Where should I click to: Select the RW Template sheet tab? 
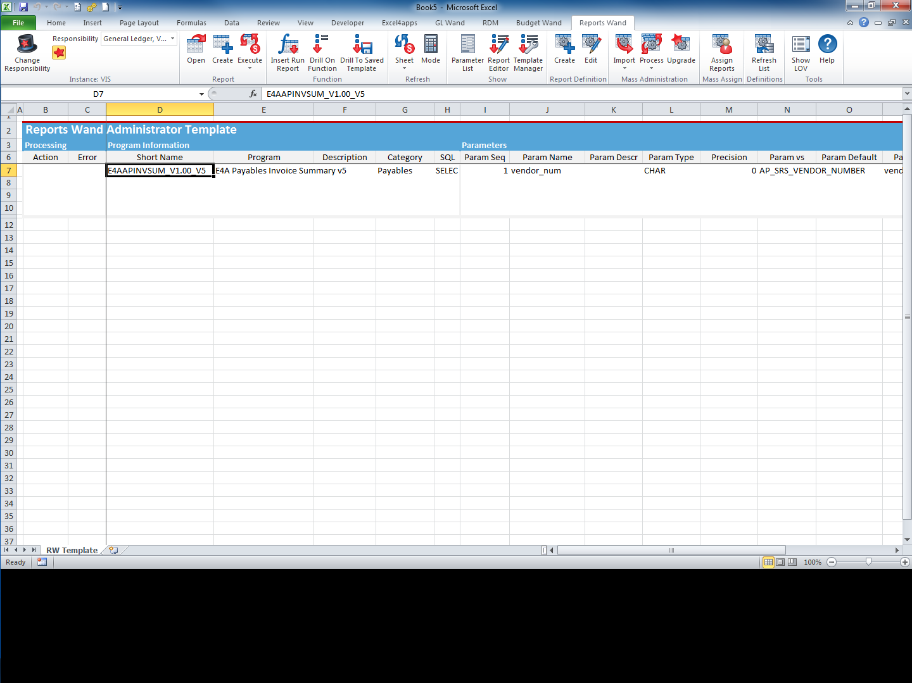72,550
